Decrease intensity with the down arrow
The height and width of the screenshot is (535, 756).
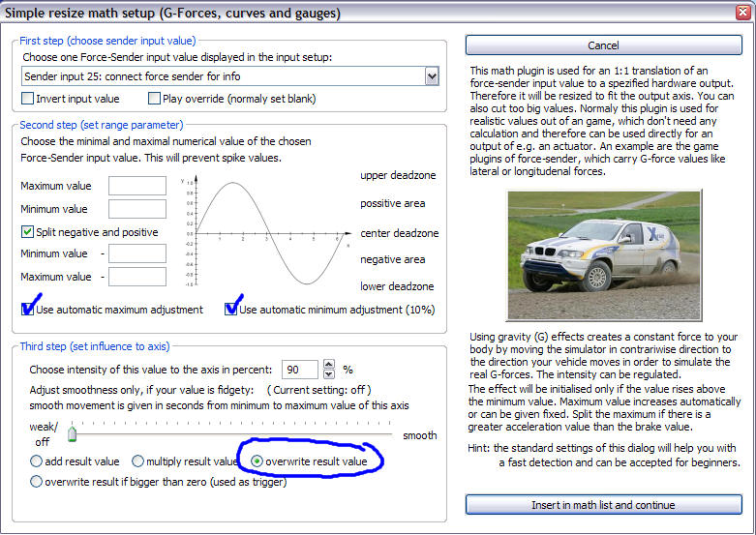[329, 374]
